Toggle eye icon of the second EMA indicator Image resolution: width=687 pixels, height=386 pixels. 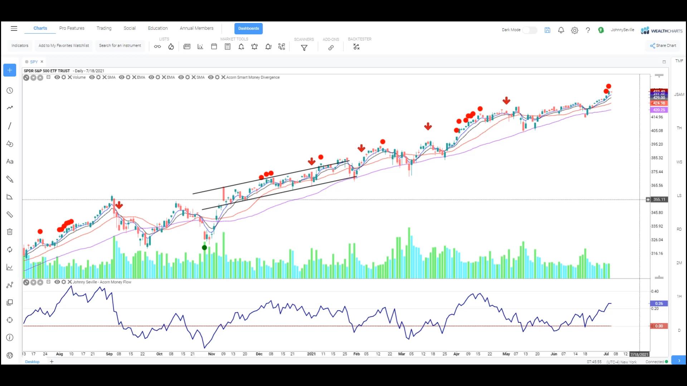tap(151, 77)
